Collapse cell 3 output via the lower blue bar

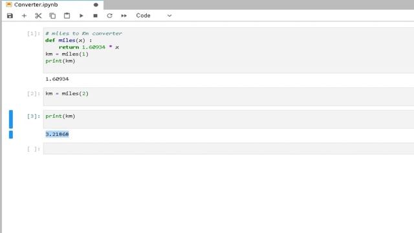click(x=11, y=135)
